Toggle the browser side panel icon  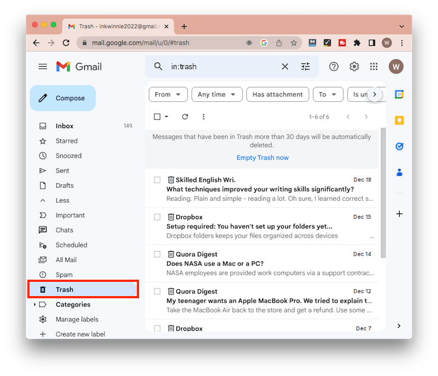pyautogui.click(x=372, y=43)
